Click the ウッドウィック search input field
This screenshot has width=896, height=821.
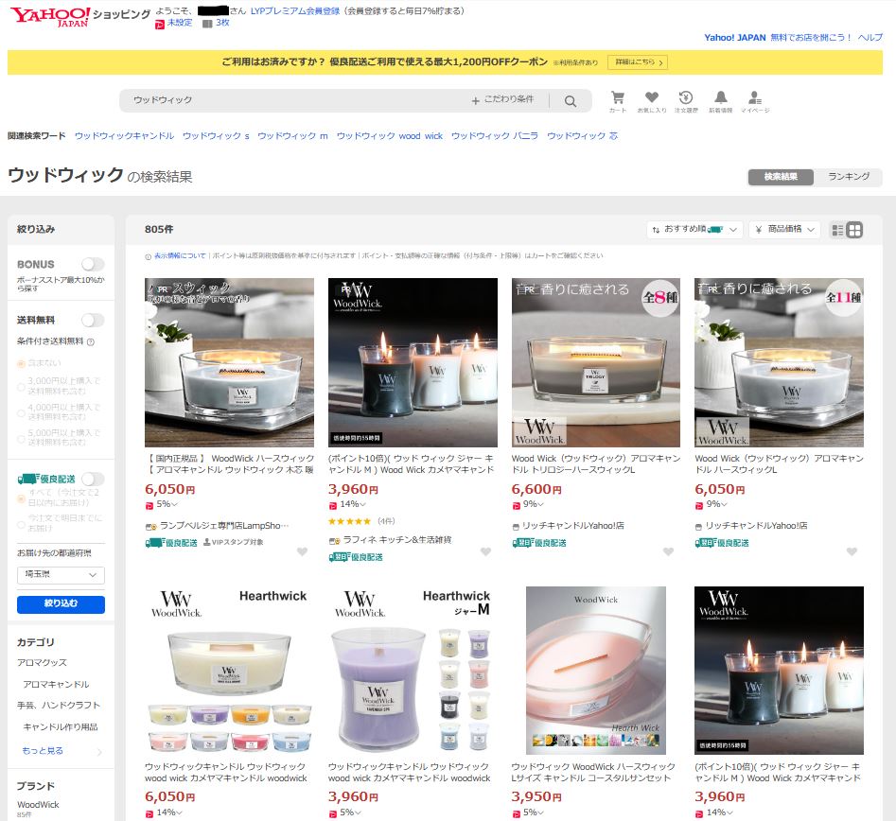click(293, 101)
